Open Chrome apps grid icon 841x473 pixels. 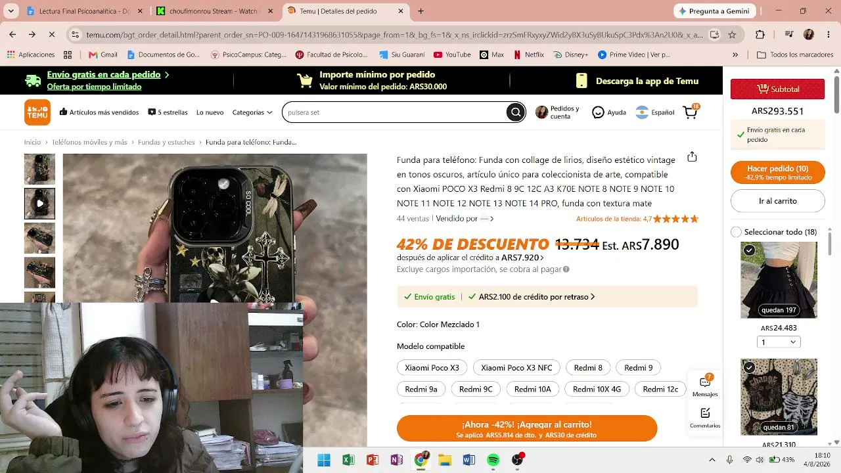(x=68, y=55)
